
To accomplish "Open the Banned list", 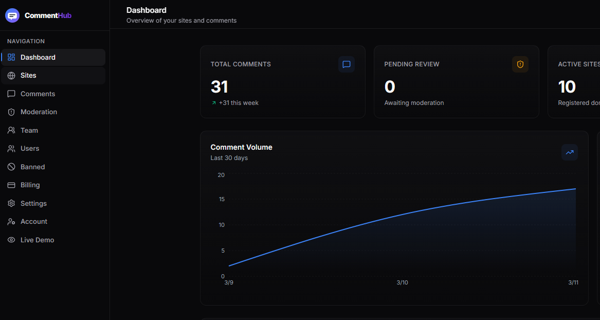I will click(53, 167).
